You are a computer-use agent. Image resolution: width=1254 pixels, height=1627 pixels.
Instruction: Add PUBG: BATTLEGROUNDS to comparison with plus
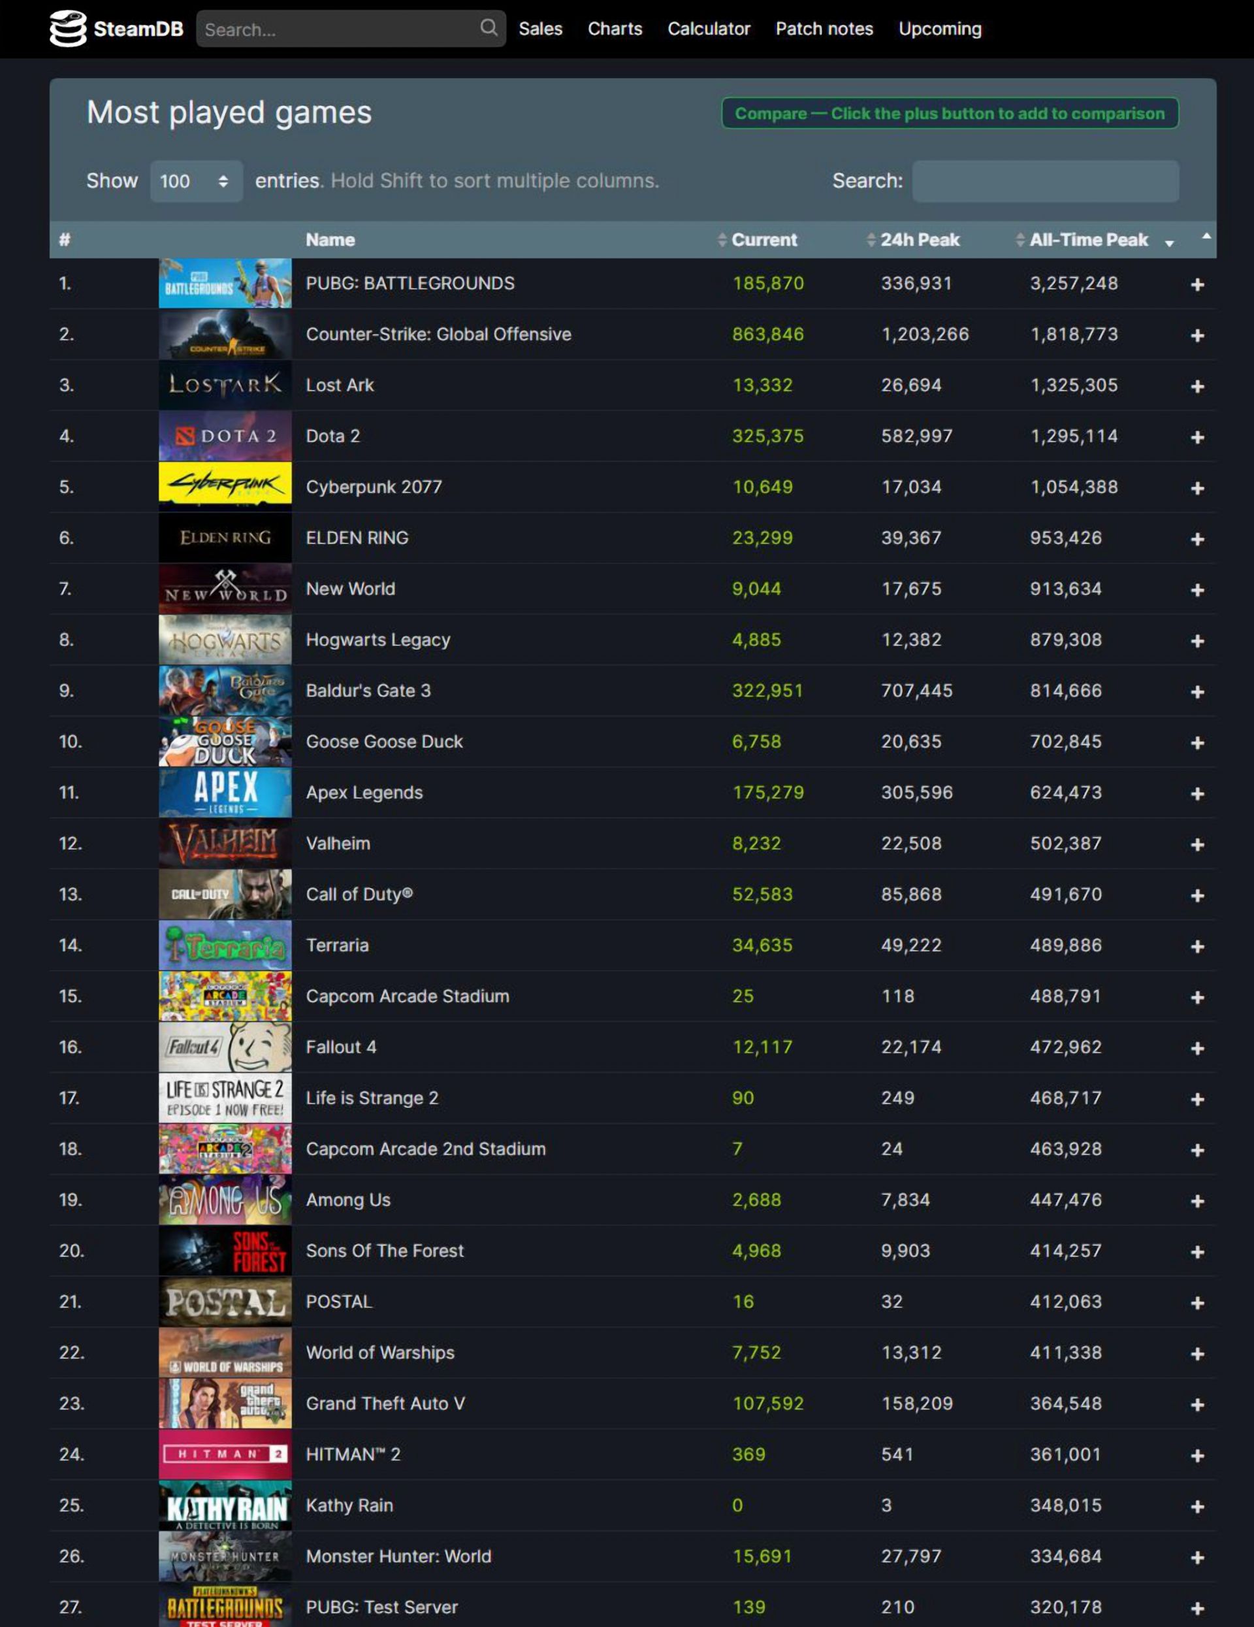(1197, 285)
